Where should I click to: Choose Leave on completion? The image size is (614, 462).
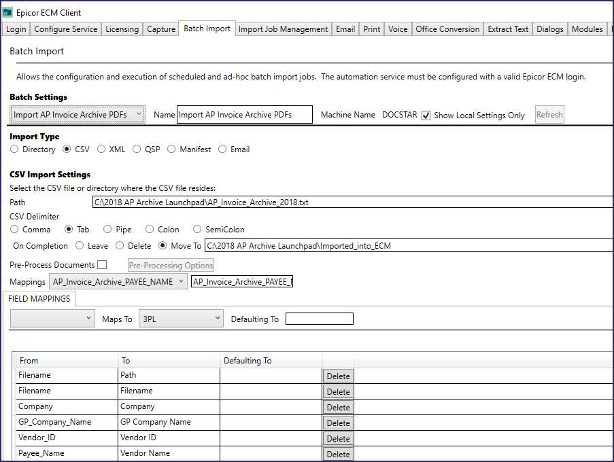(x=80, y=246)
